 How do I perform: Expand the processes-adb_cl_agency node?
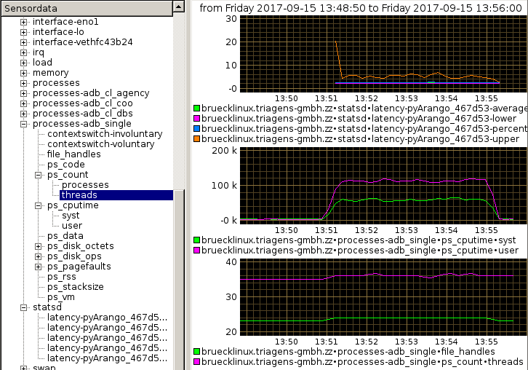pos(23,93)
